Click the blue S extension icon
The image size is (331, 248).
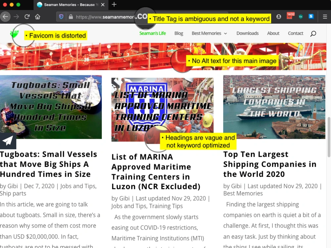[x=311, y=16]
